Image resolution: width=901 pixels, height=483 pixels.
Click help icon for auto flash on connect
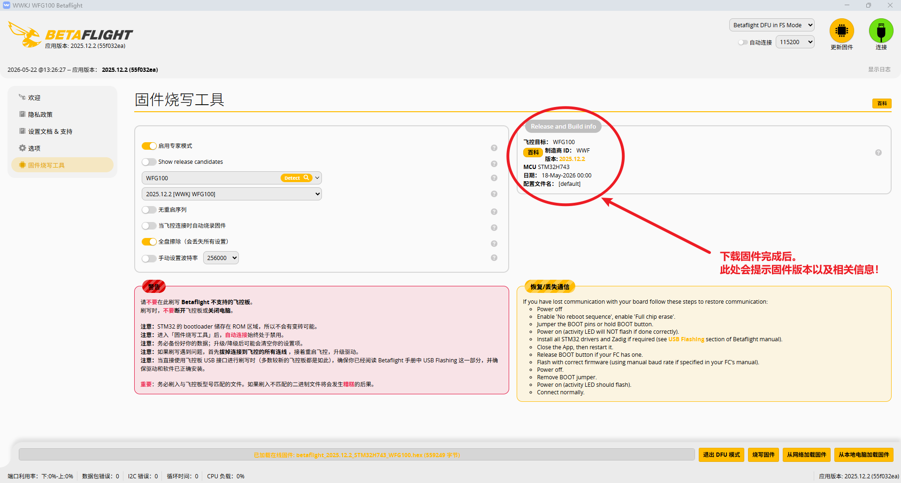(494, 228)
